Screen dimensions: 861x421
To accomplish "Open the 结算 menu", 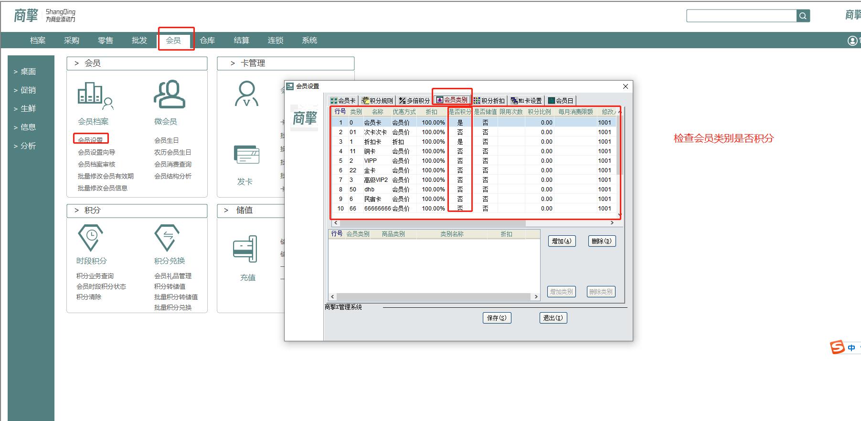I will (241, 41).
